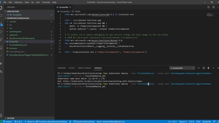This screenshot has width=219, height=123.
Task: Open the Run menu
Action: 38,2
